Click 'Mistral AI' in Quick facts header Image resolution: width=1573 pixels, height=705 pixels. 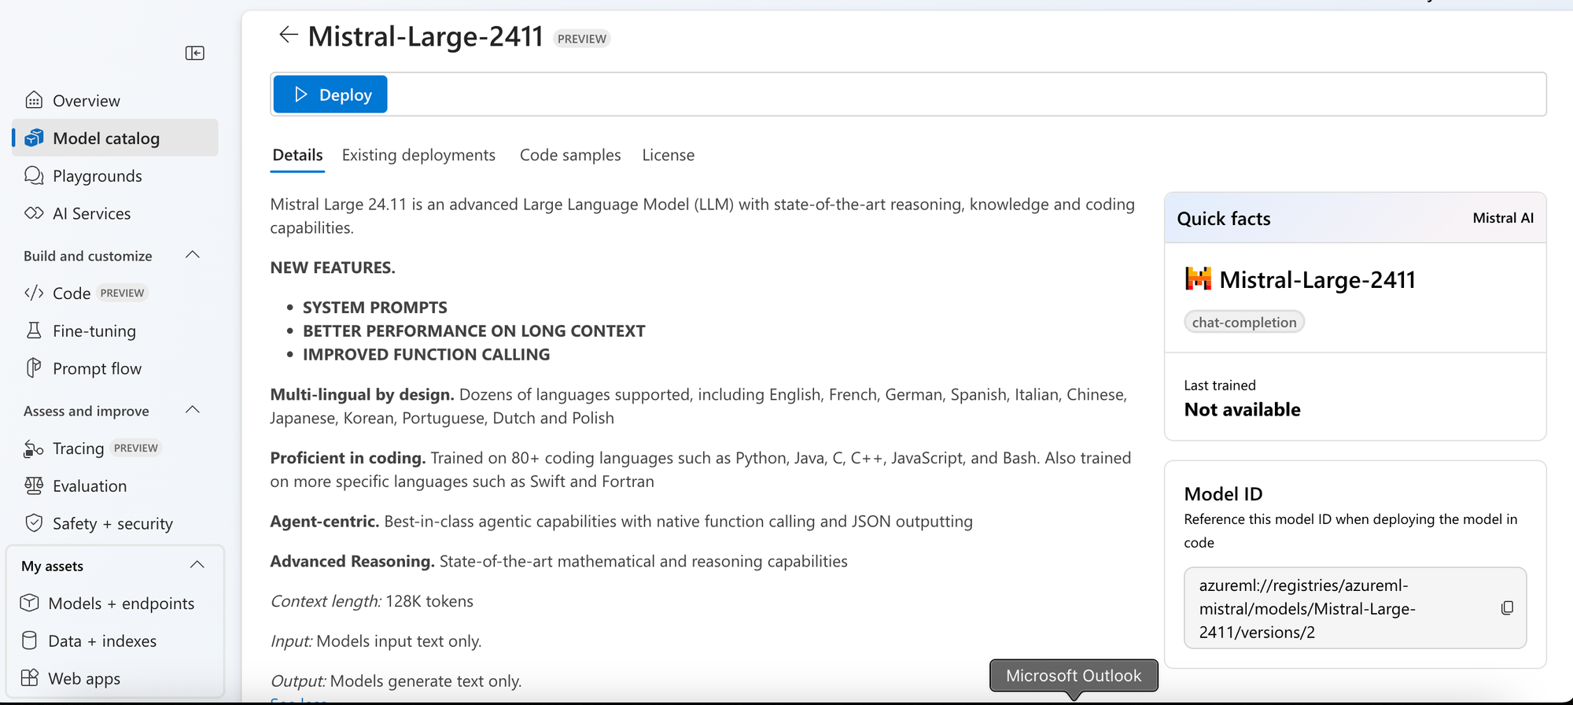(1503, 218)
